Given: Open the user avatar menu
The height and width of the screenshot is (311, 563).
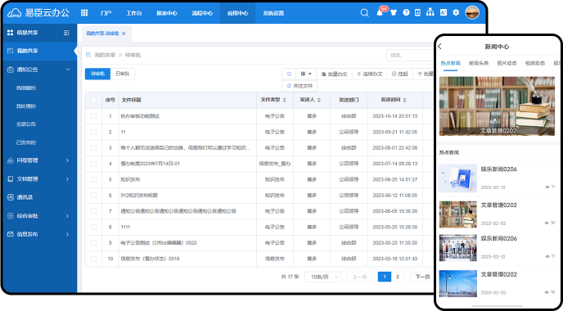Looking at the screenshot, I should point(472,13).
